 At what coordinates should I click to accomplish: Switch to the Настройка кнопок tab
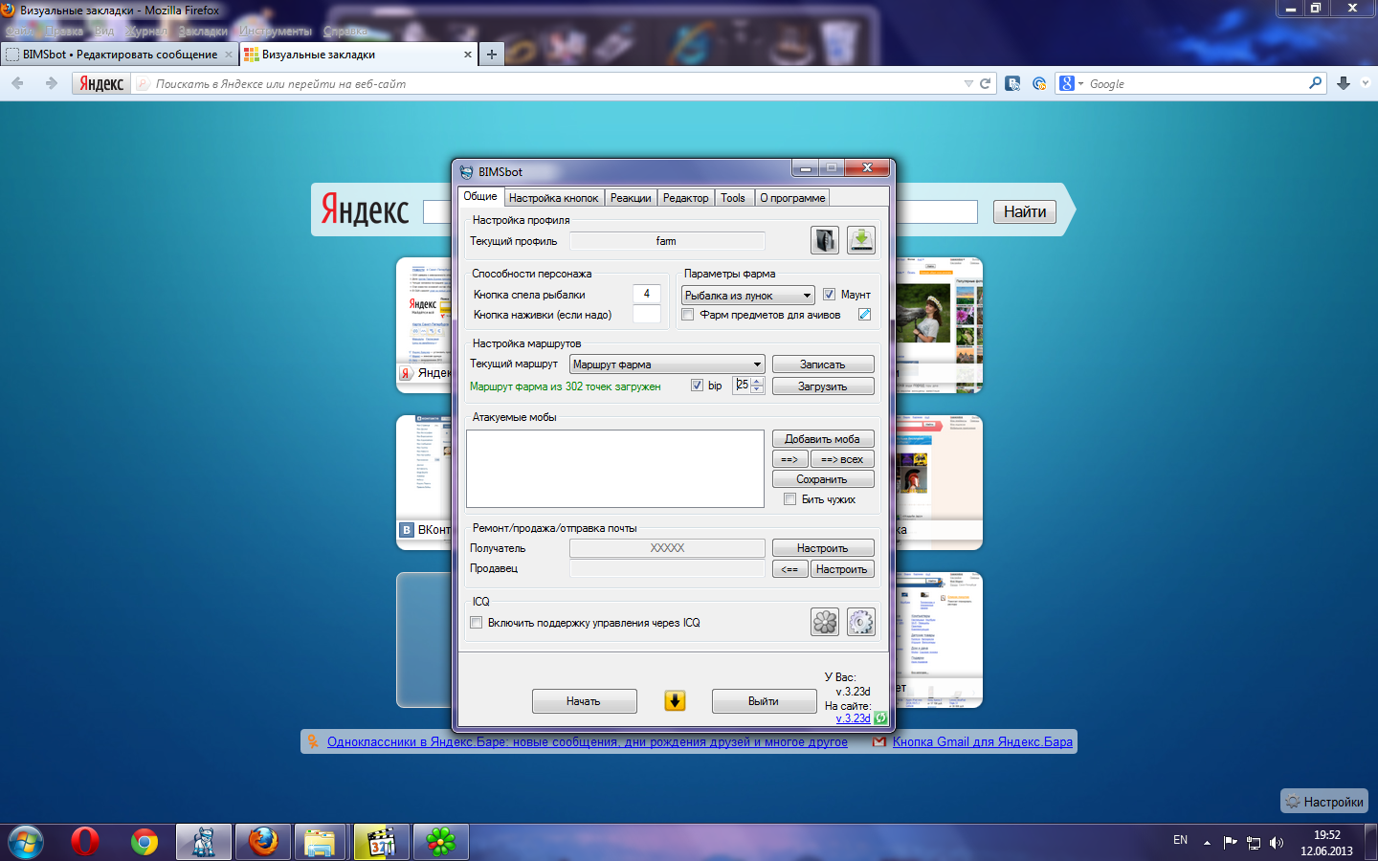coord(553,198)
